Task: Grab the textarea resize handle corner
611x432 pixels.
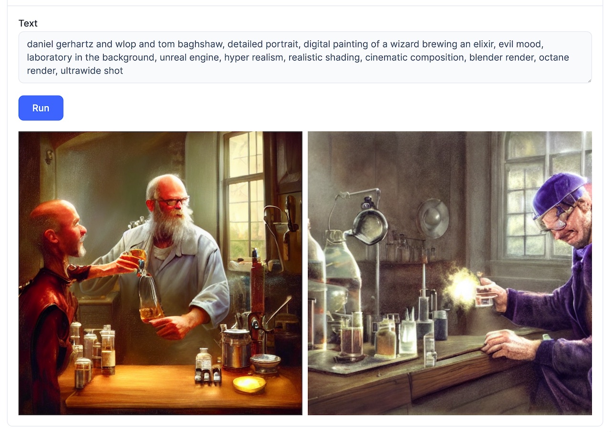Action: tap(589, 80)
